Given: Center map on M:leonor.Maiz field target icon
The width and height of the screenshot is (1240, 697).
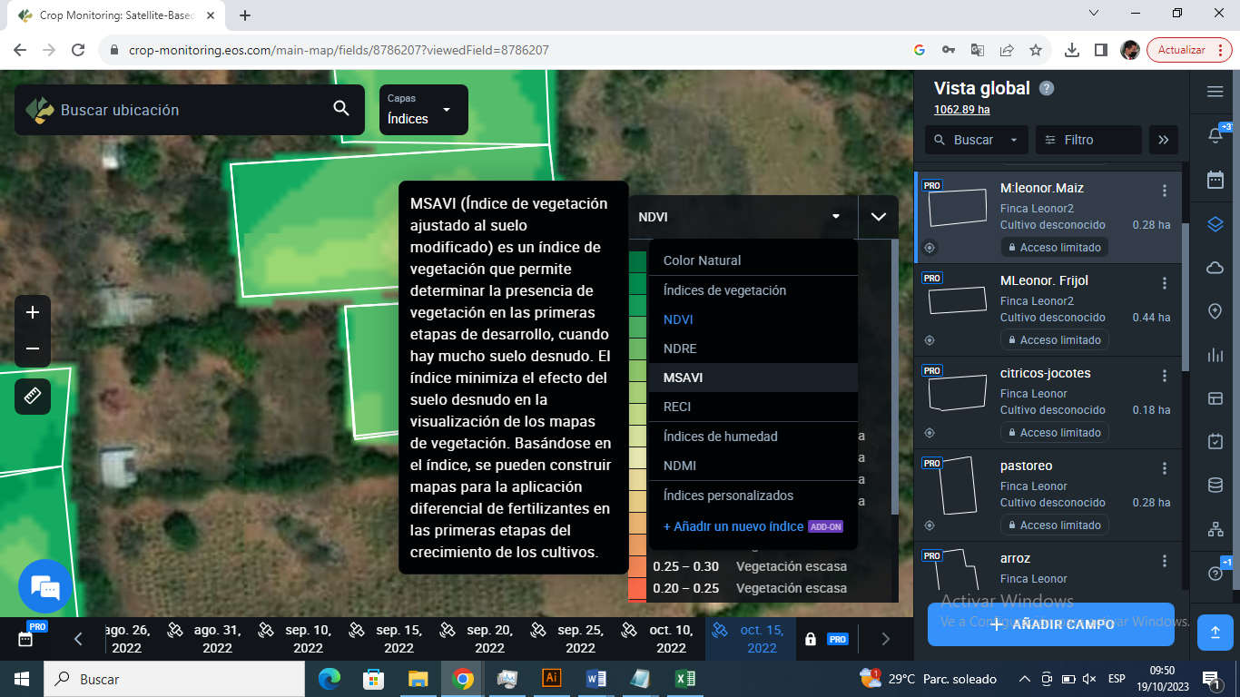Looking at the screenshot, I should (928, 247).
